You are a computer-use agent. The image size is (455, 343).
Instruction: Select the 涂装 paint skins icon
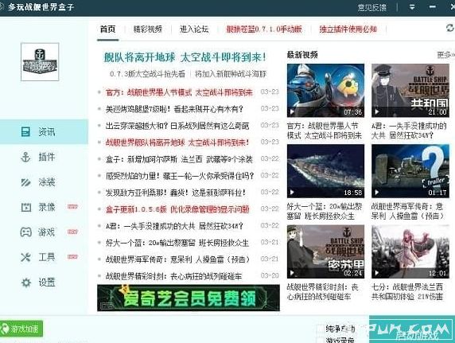(x=25, y=182)
